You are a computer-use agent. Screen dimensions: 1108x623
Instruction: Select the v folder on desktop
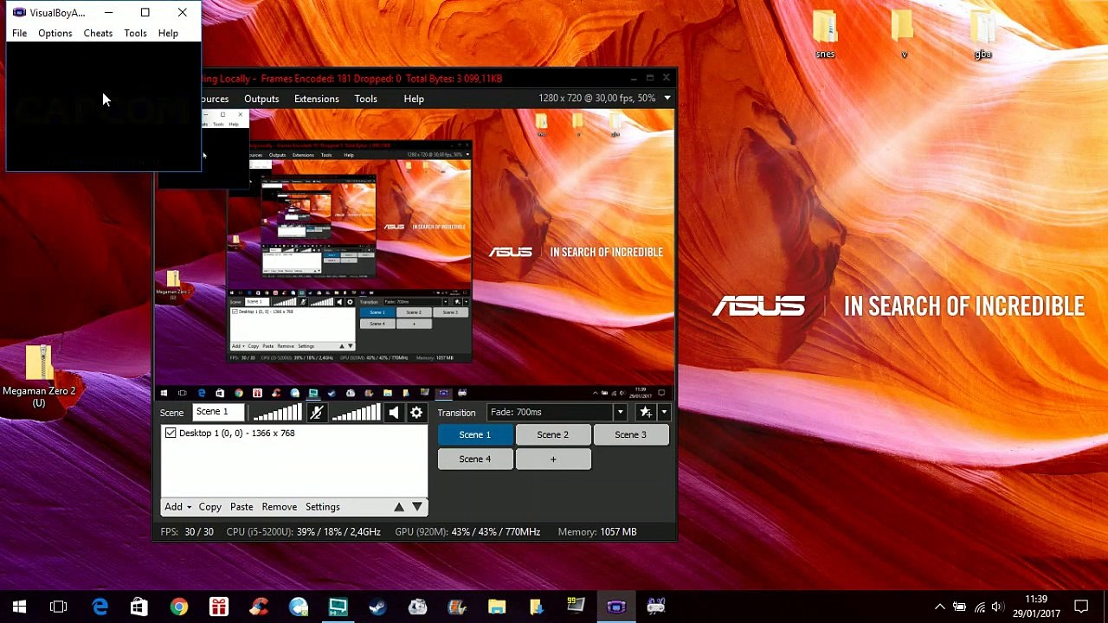point(904,35)
